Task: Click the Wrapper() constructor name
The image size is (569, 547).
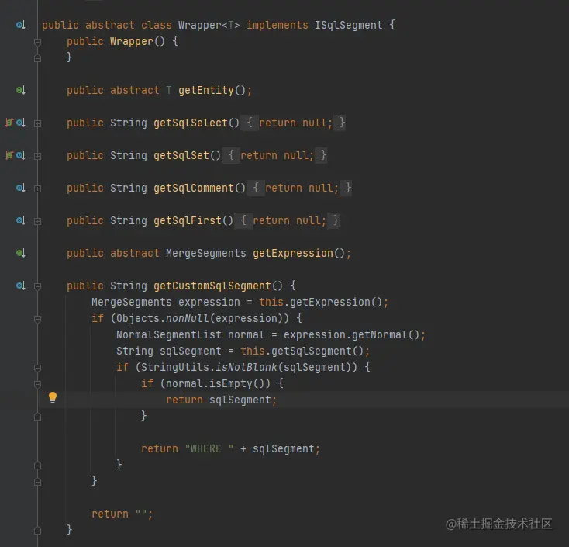Action: [x=131, y=41]
